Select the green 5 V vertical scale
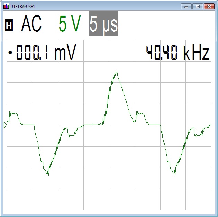This screenshot has height=217, width=218. click(70, 24)
